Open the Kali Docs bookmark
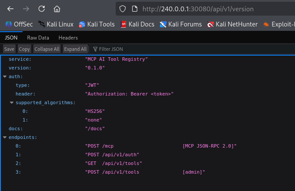 click(x=137, y=24)
